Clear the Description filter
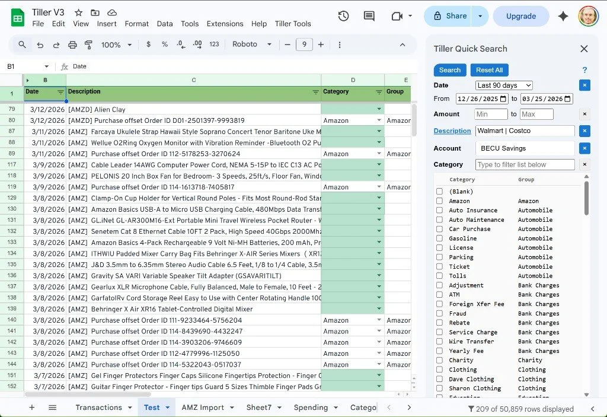 584,131
